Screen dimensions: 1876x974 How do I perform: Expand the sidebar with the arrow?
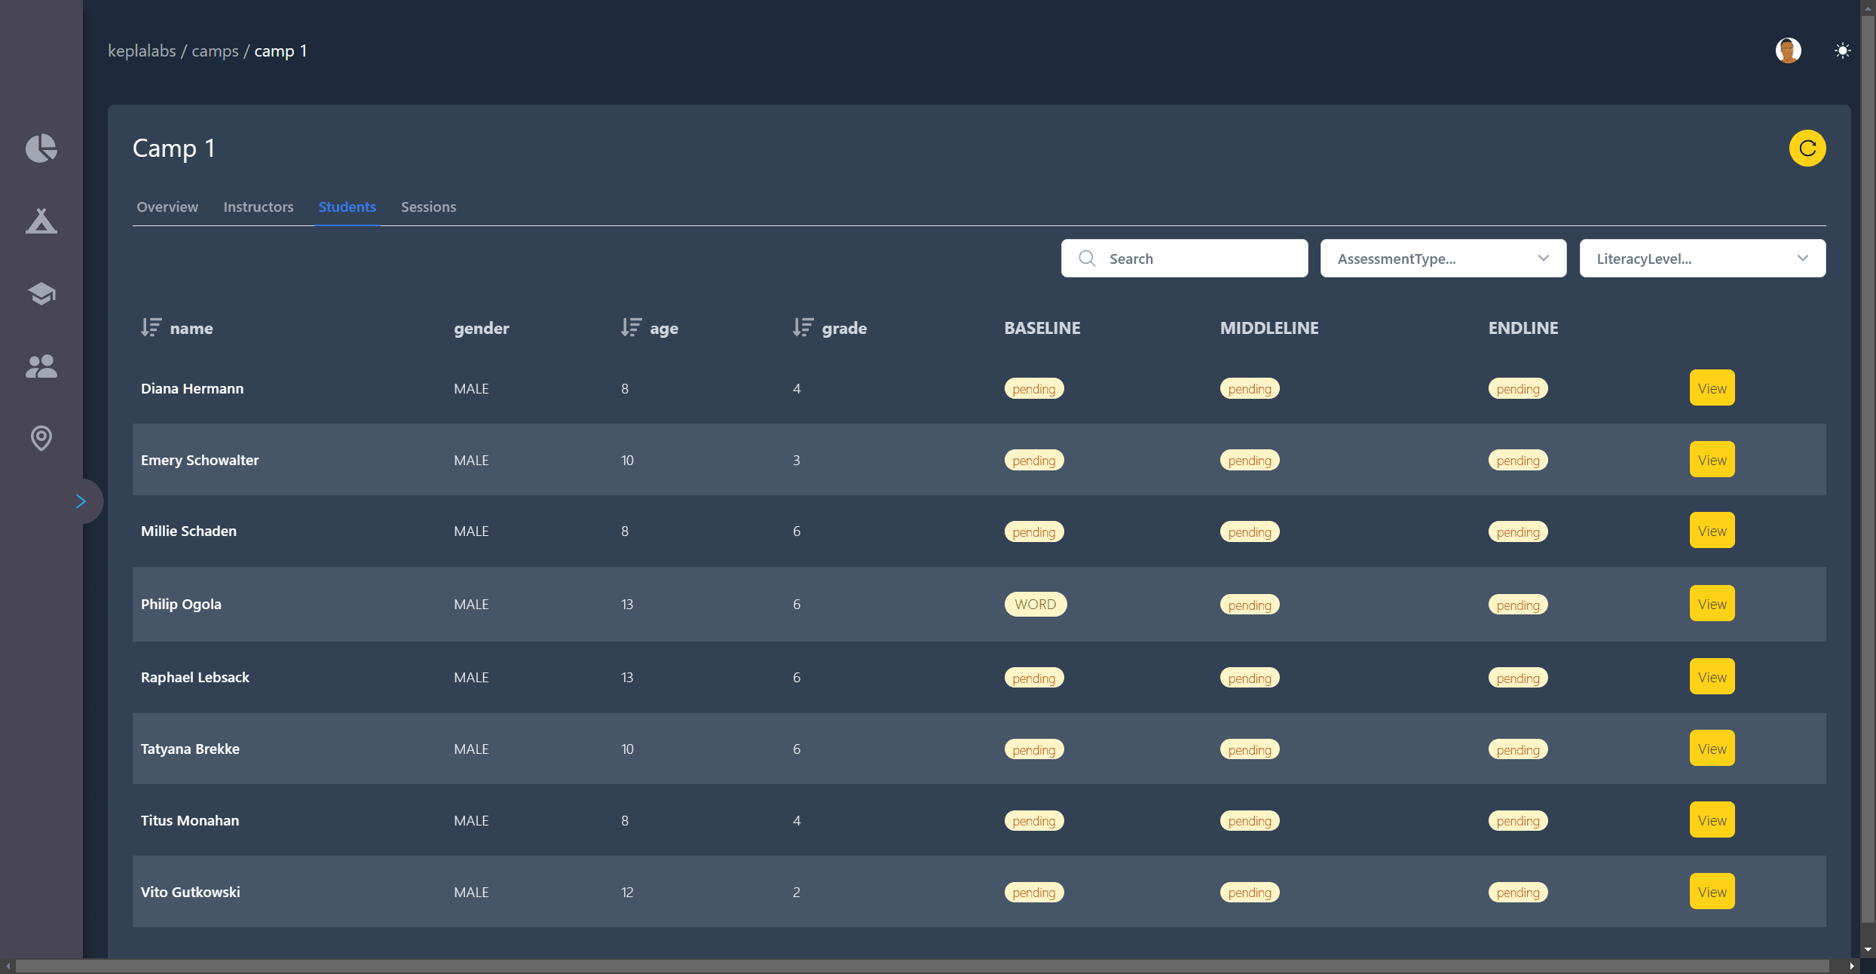coord(81,501)
